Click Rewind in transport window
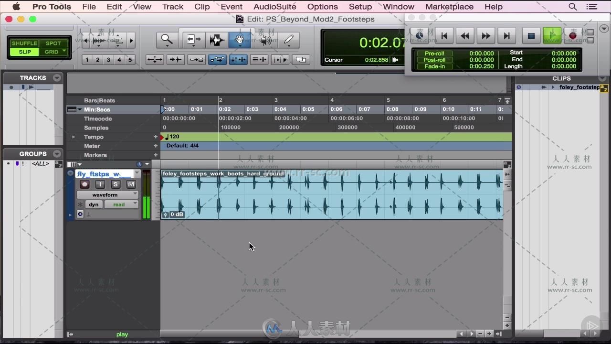 pyautogui.click(x=465, y=35)
